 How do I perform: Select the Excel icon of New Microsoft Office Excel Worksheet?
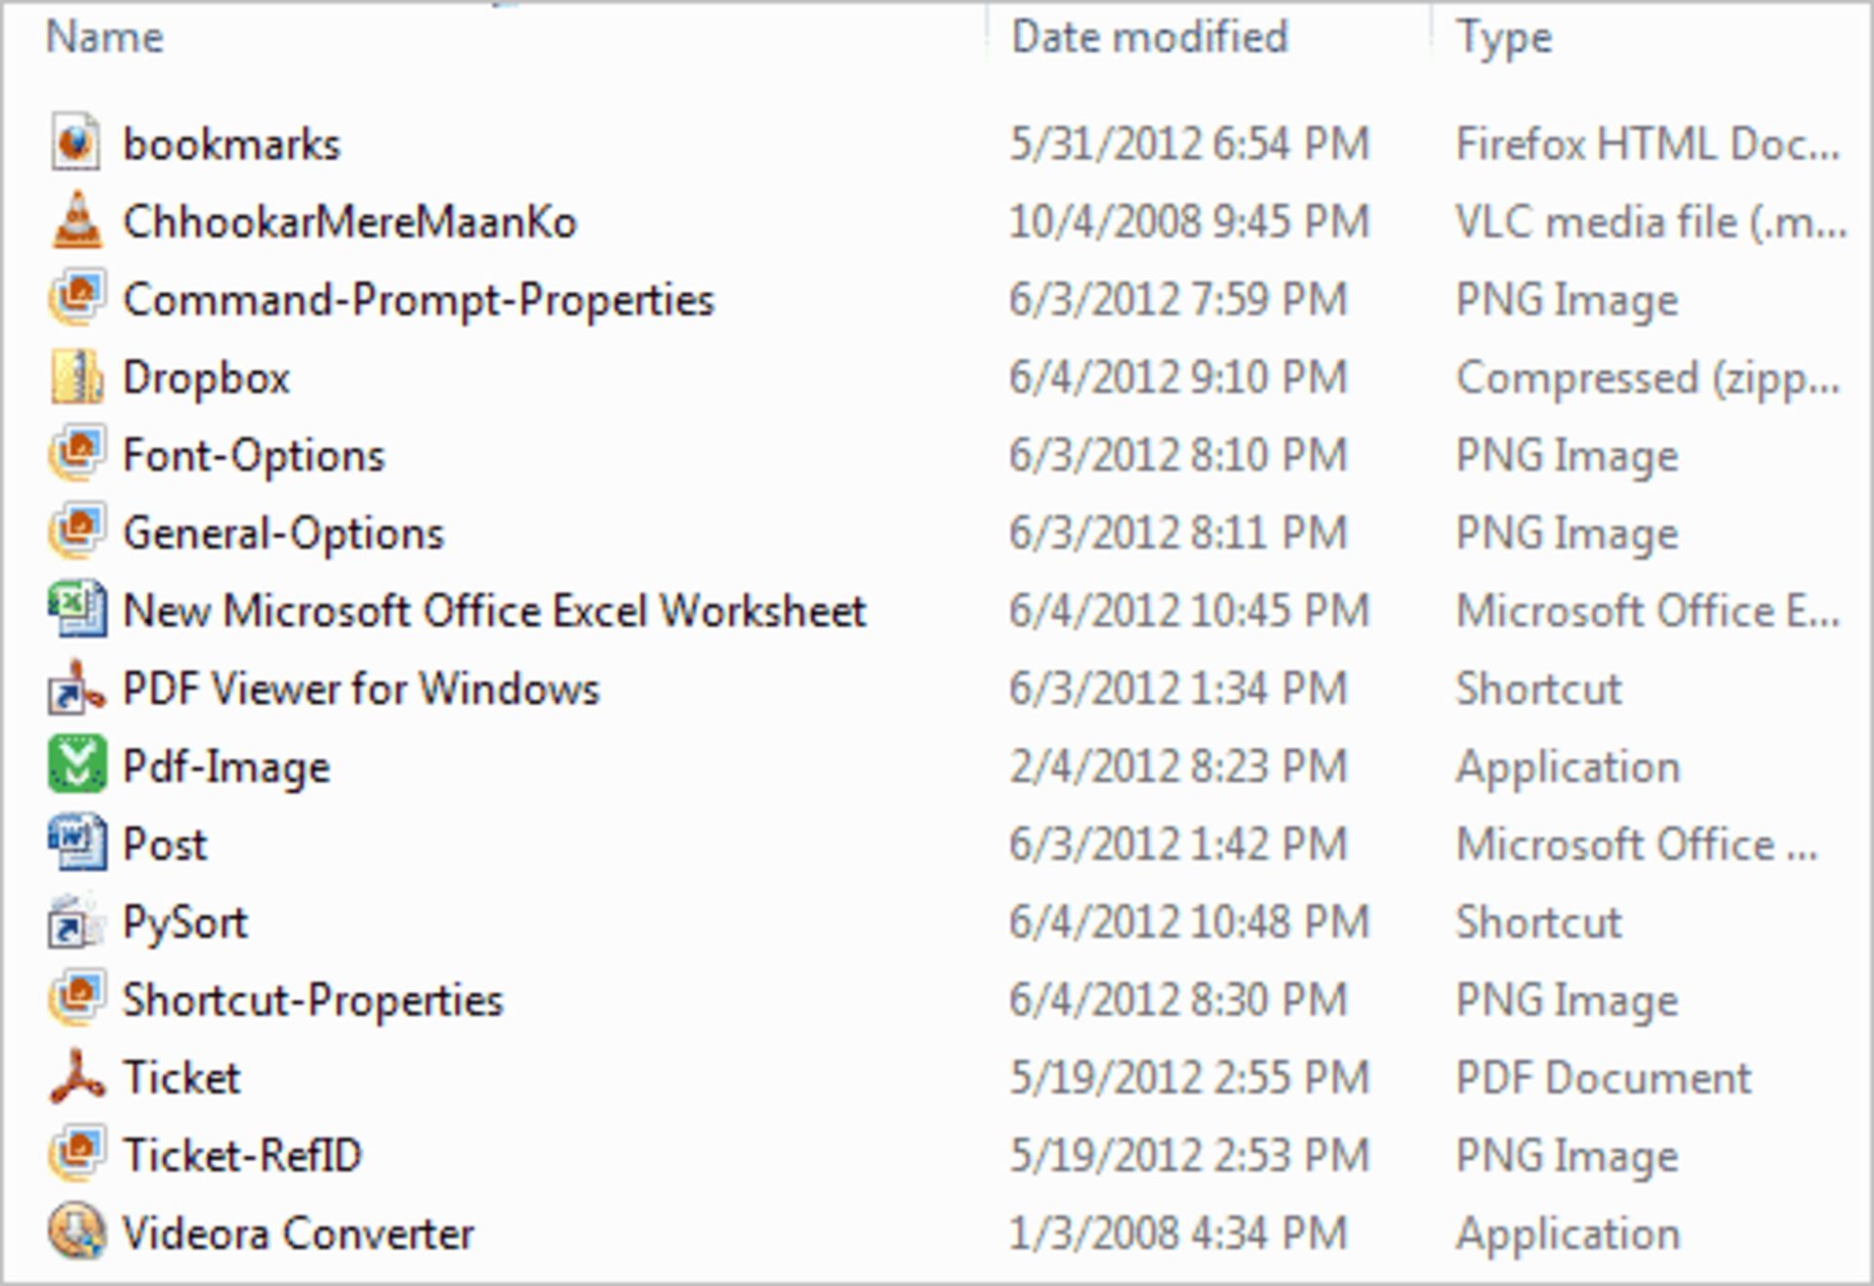pos(76,609)
